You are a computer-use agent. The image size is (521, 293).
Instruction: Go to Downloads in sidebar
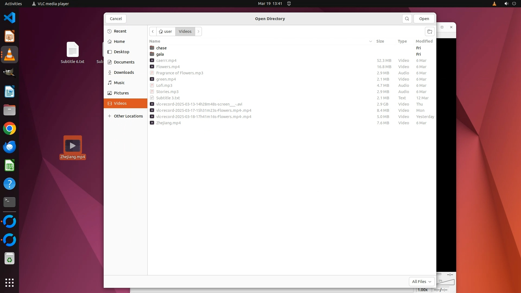tap(124, 72)
